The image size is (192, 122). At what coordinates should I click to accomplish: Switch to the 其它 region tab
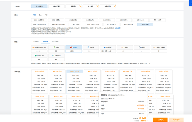46,15
